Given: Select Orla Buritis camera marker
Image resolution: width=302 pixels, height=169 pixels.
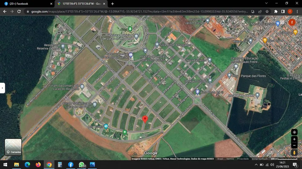Looking at the screenshot, I should click(x=106, y=126).
